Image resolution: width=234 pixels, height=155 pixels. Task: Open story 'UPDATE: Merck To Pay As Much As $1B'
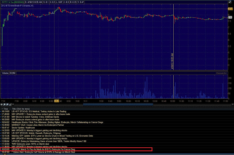(x=43, y=149)
